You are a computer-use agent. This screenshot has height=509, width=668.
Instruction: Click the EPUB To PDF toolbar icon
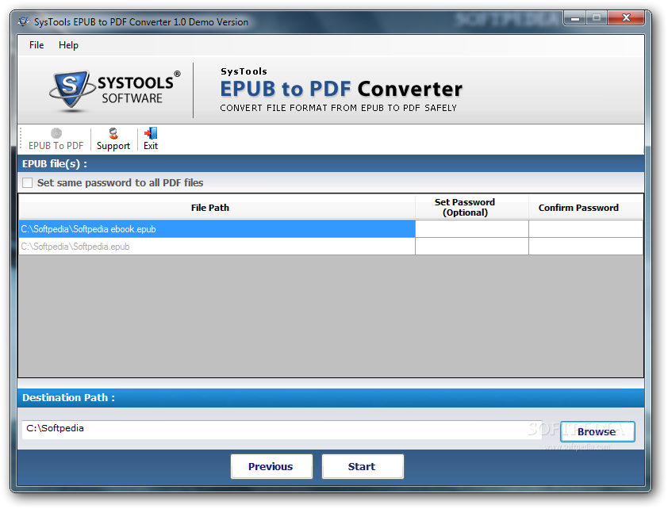pos(56,140)
